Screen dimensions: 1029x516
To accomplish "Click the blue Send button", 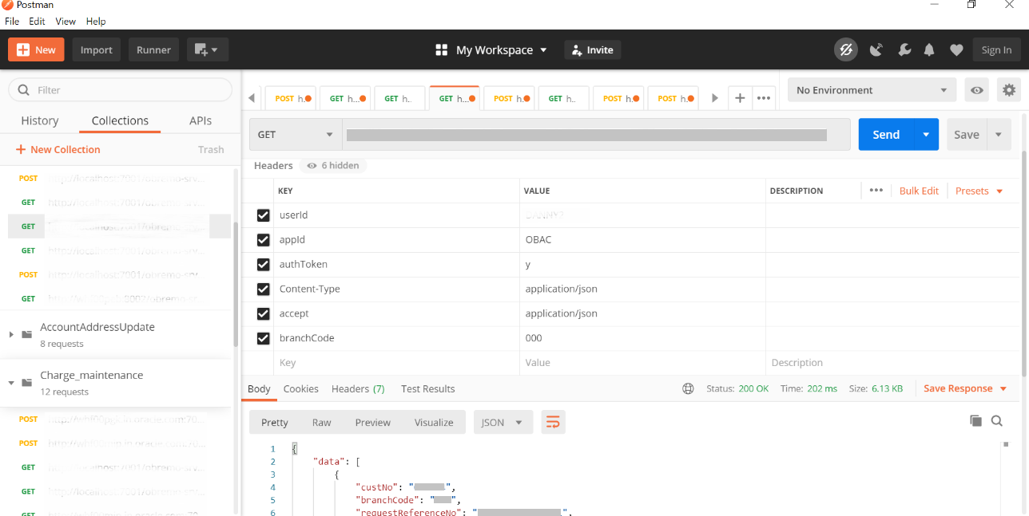I will click(885, 135).
